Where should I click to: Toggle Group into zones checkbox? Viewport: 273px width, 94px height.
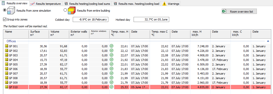(5, 19)
